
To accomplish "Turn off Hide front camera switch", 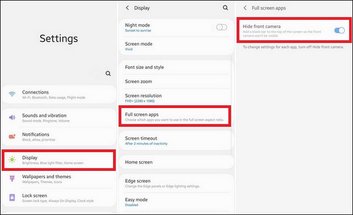I will [x=339, y=30].
